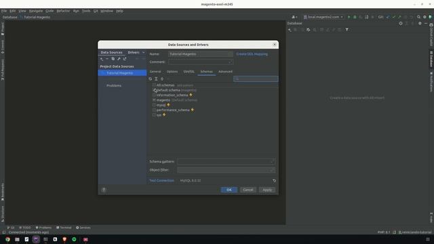Click the Search Everywhere magnifier icon
The image size is (434, 244).
(x=419, y=17)
